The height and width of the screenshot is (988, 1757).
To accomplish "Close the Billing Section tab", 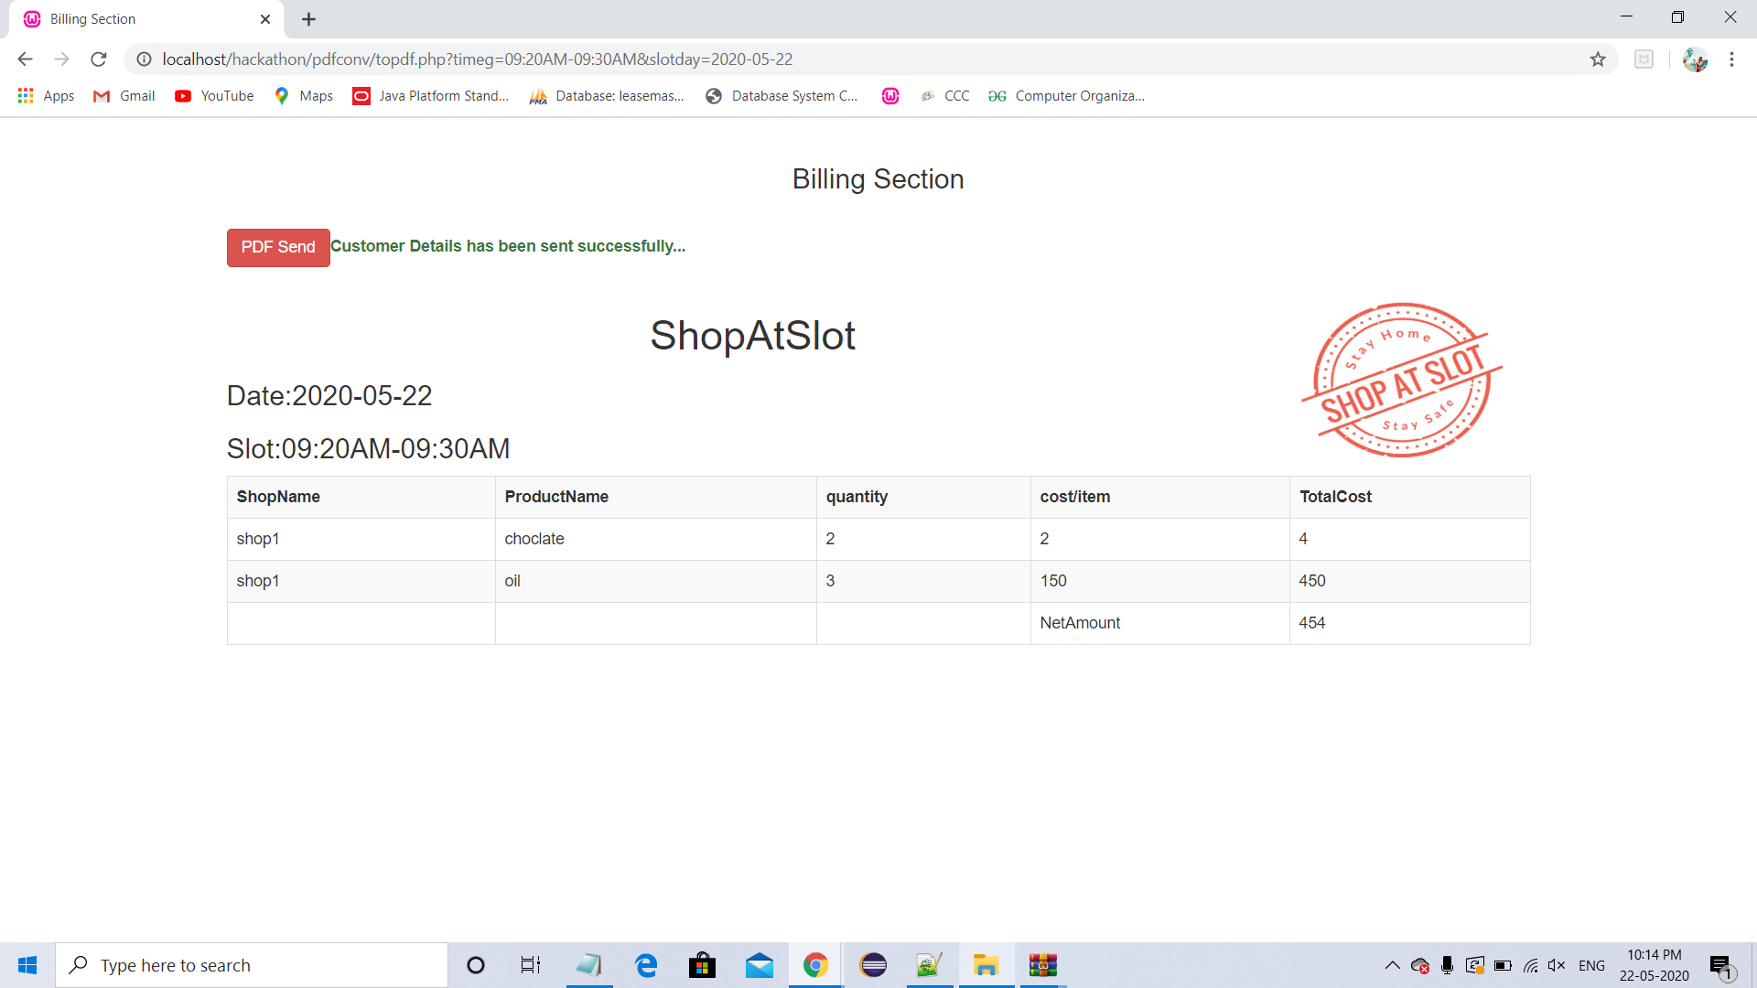I will (265, 19).
